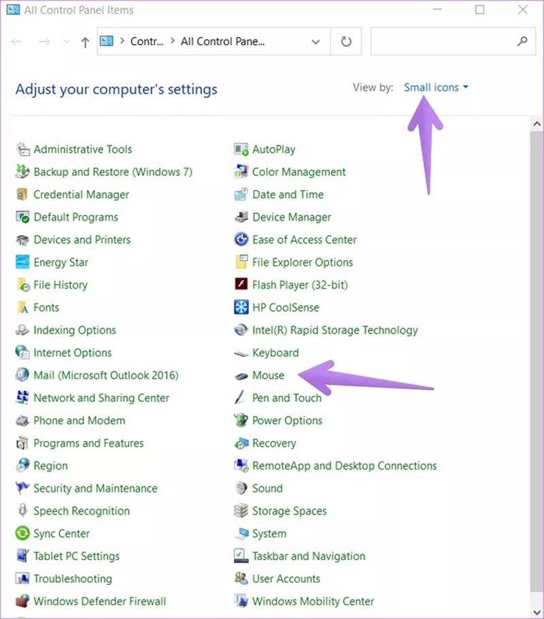Click the Device Manager icon

(x=241, y=217)
